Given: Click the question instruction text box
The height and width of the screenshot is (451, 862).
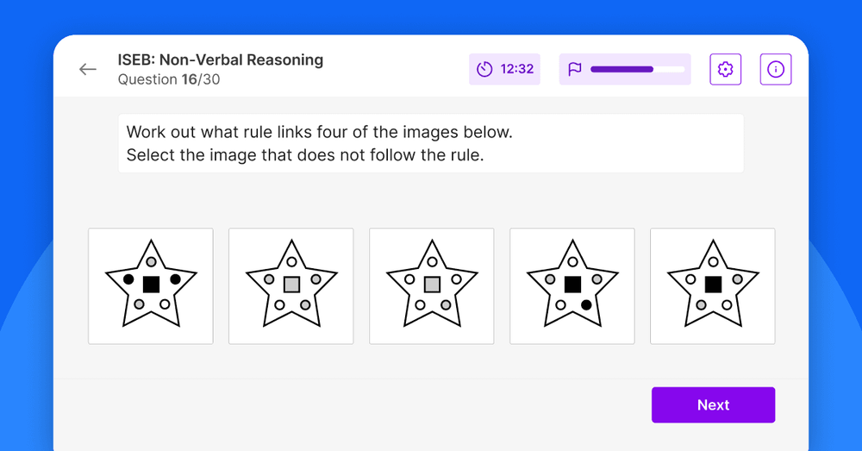Looking at the screenshot, I should (431, 143).
